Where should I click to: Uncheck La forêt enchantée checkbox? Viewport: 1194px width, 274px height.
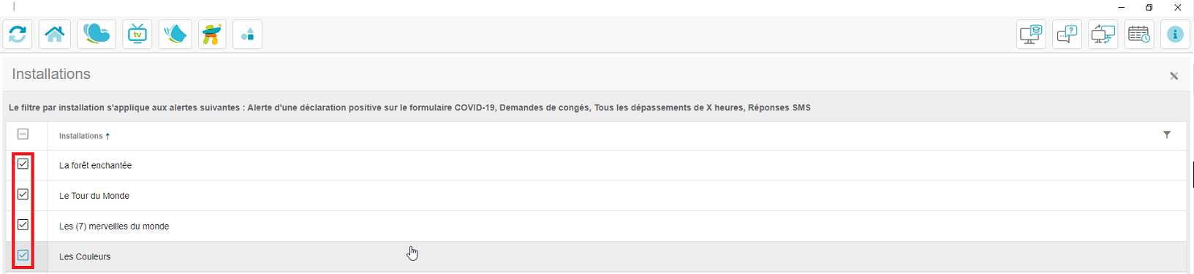pyautogui.click(x=23, y=164)
